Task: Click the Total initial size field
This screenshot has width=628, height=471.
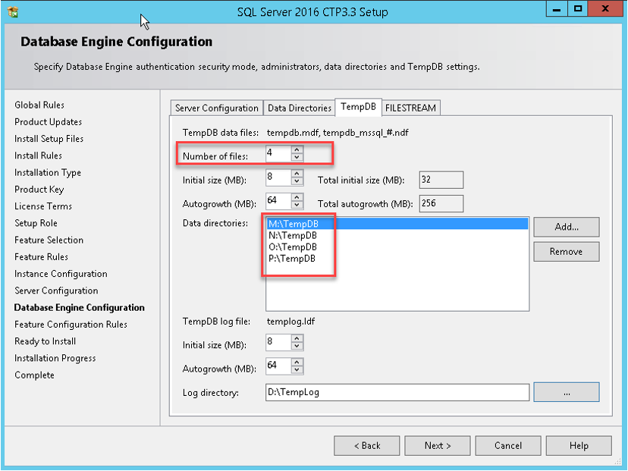Action: tap(440, 180)
